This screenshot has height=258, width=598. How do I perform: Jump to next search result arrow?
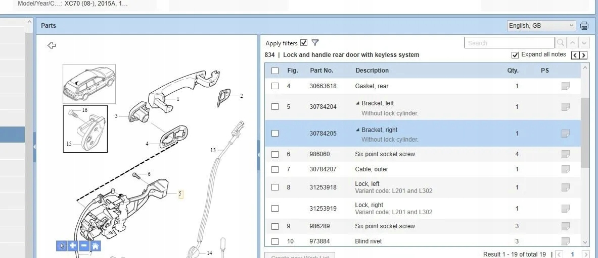point(585,43)
